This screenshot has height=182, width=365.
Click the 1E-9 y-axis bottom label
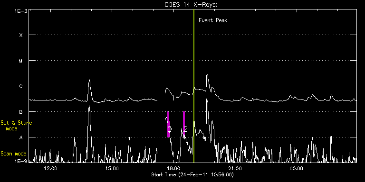coord(21,161)
